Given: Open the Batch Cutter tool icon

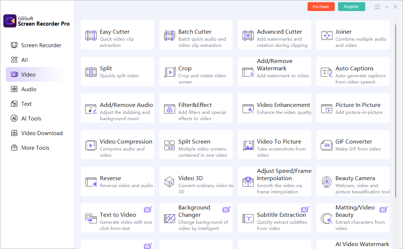Looking at the screenshot, I should click(x=169, y=36).
